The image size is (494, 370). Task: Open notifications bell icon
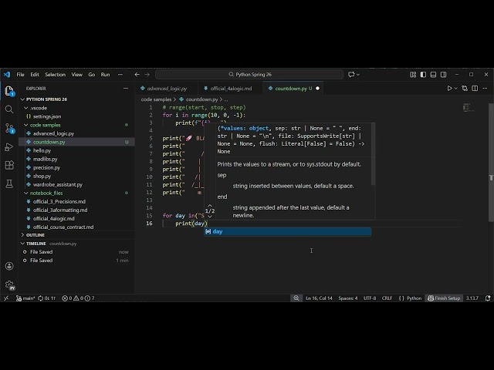coord(488,298)
